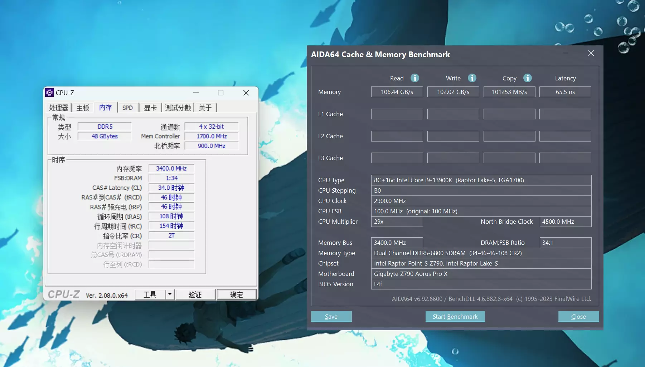Click the Gigabyte Z790 Aorus Pro X field

click(481, 274)
